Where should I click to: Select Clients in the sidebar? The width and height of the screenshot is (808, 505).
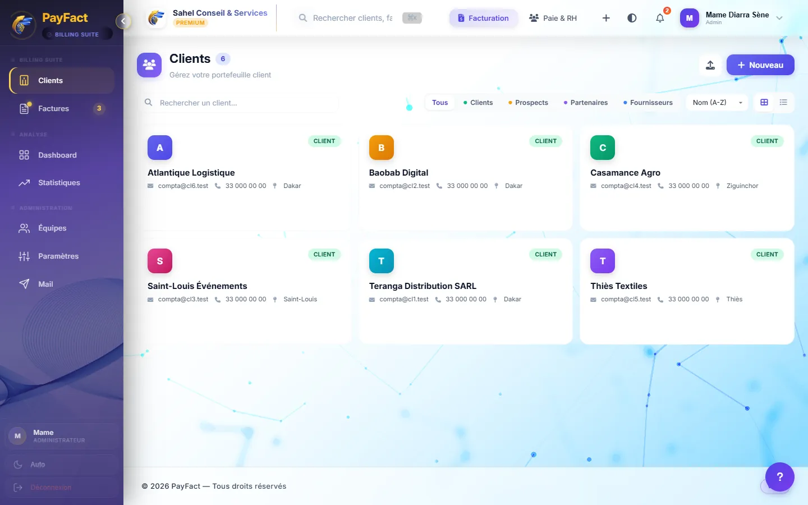(x=62, y=80)
